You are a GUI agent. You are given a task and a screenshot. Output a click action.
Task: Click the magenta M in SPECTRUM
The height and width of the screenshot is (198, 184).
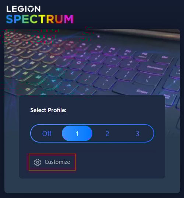69,19
